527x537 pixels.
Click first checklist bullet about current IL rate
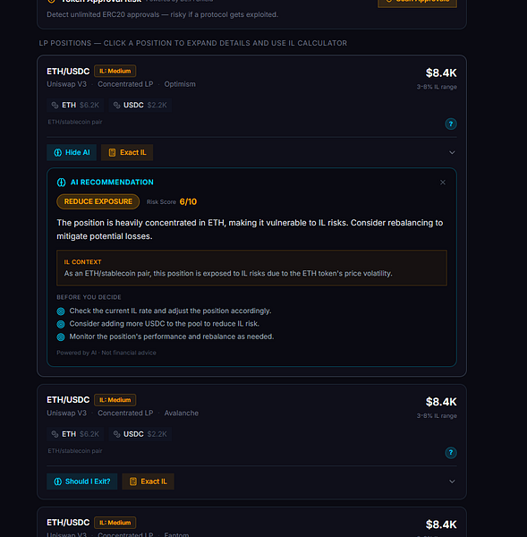click(x=170, y=311)
